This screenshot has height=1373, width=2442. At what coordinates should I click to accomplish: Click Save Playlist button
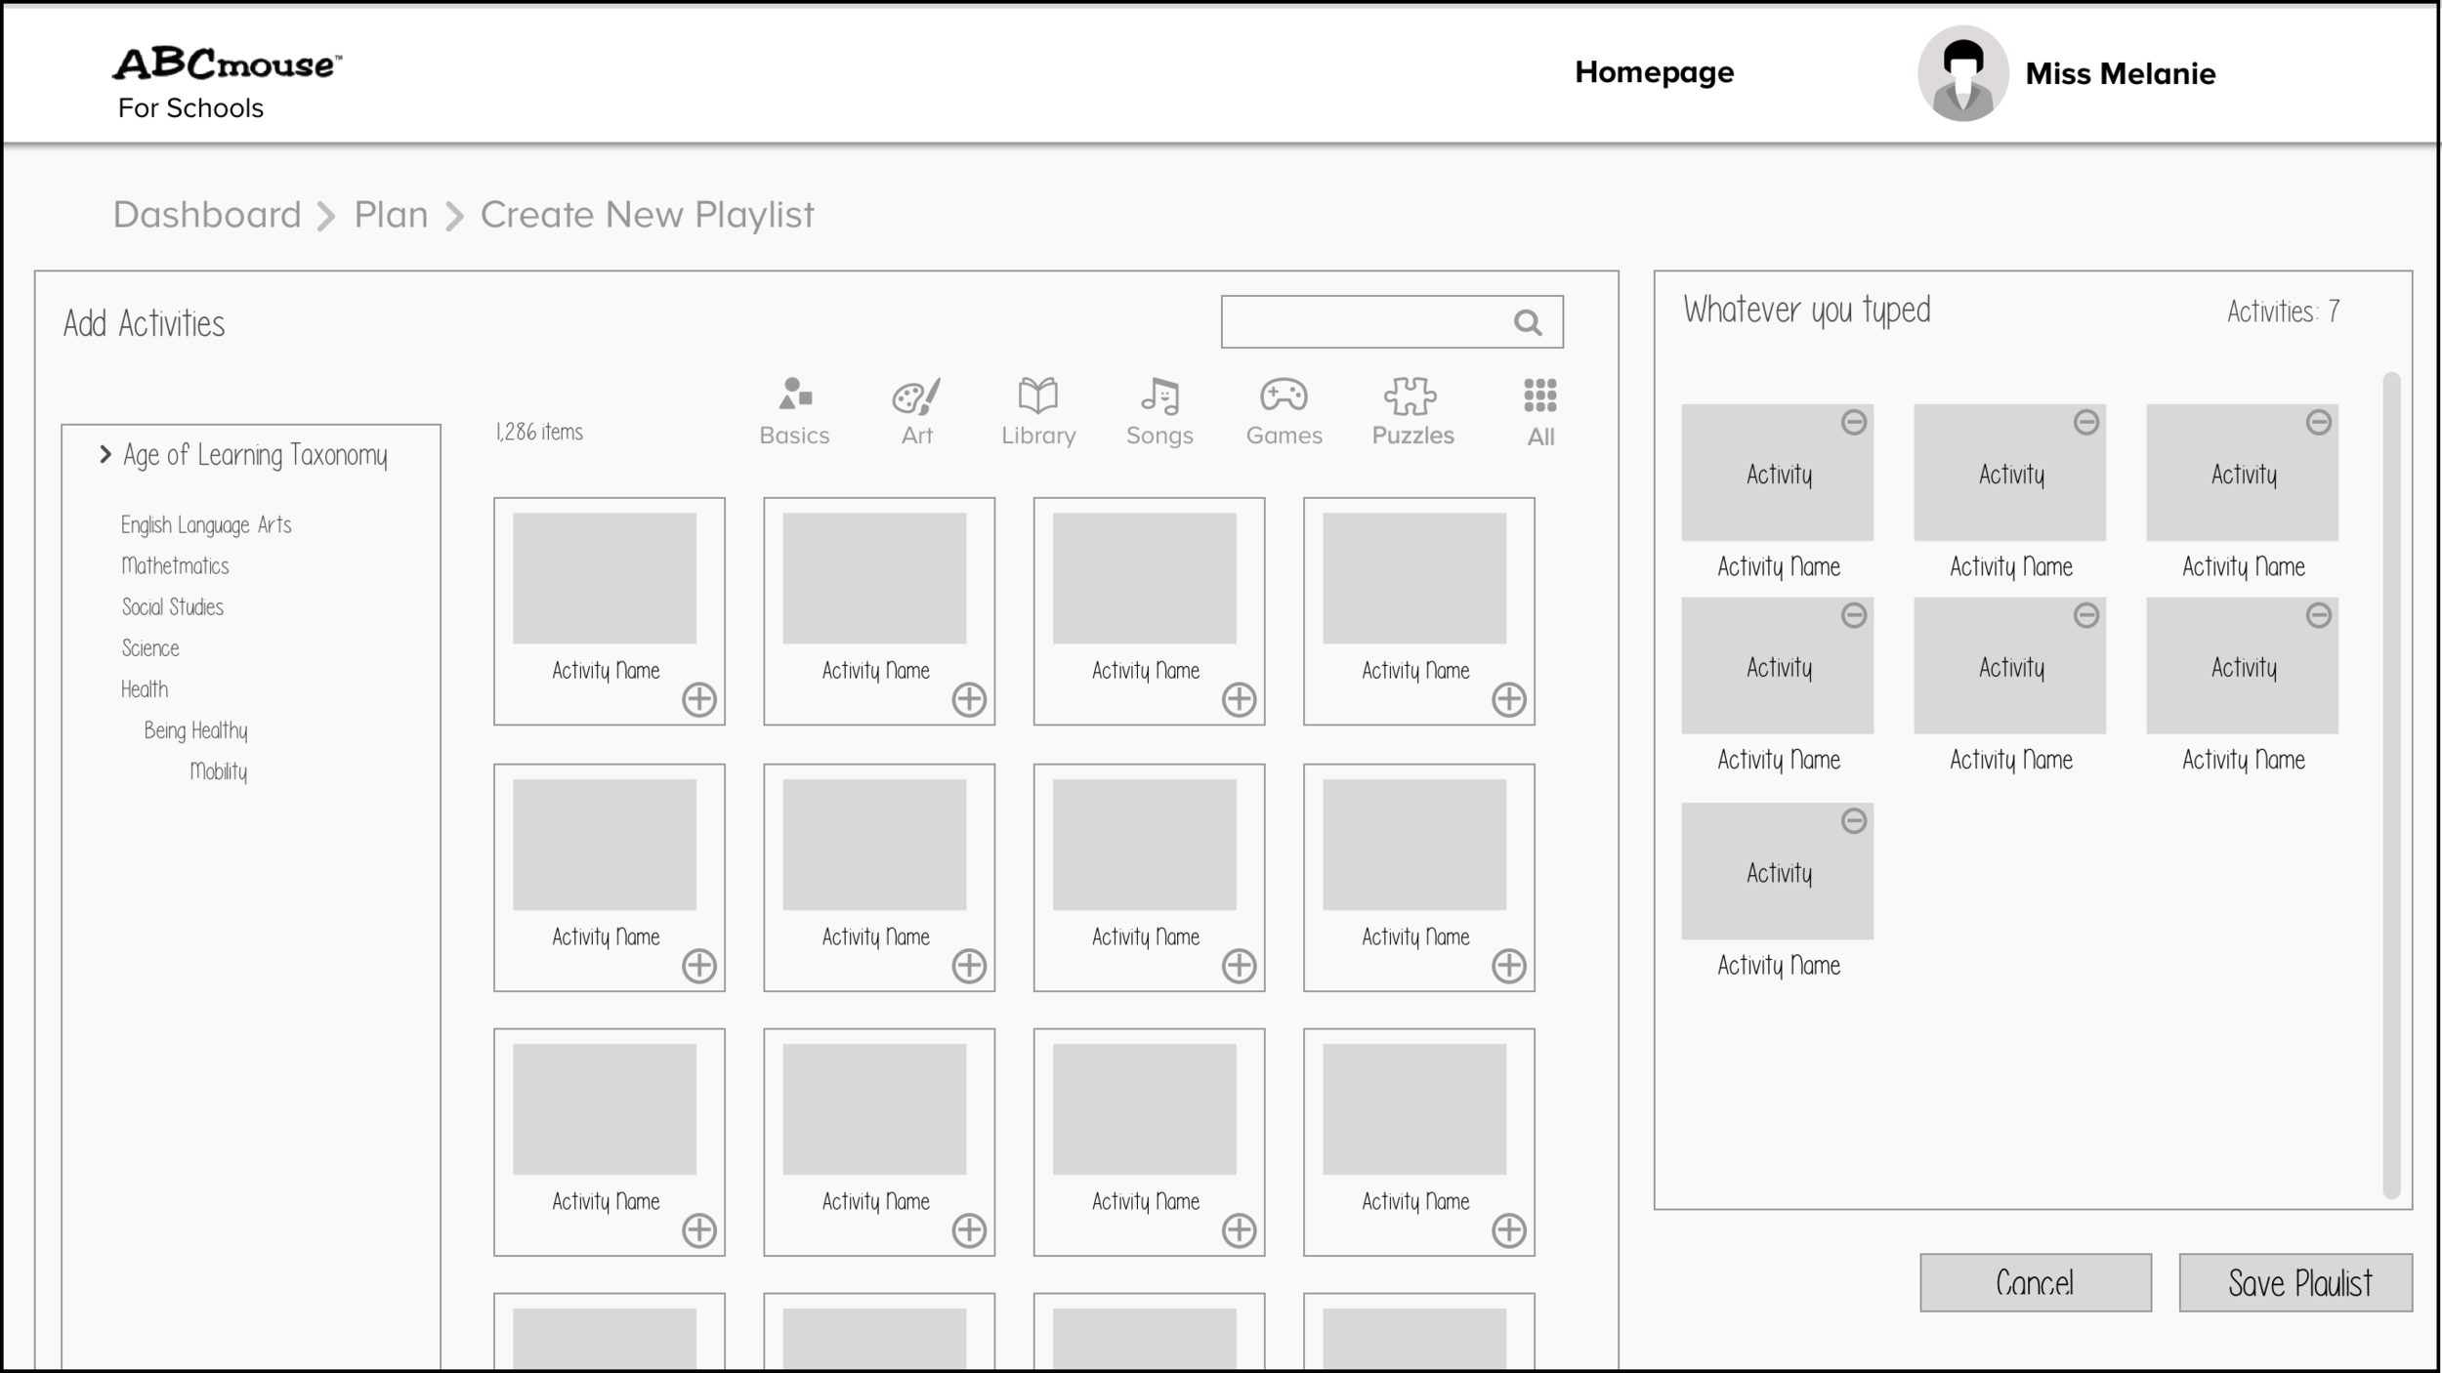coord(2295,1282)
